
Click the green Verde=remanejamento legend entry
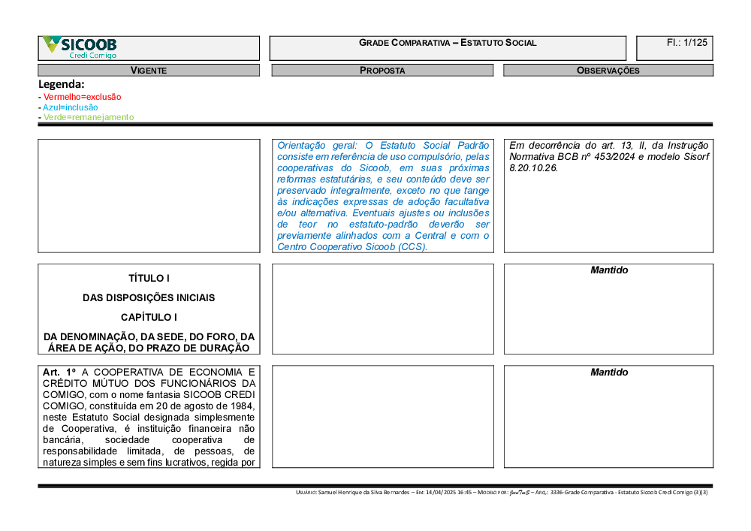[89, 117]
